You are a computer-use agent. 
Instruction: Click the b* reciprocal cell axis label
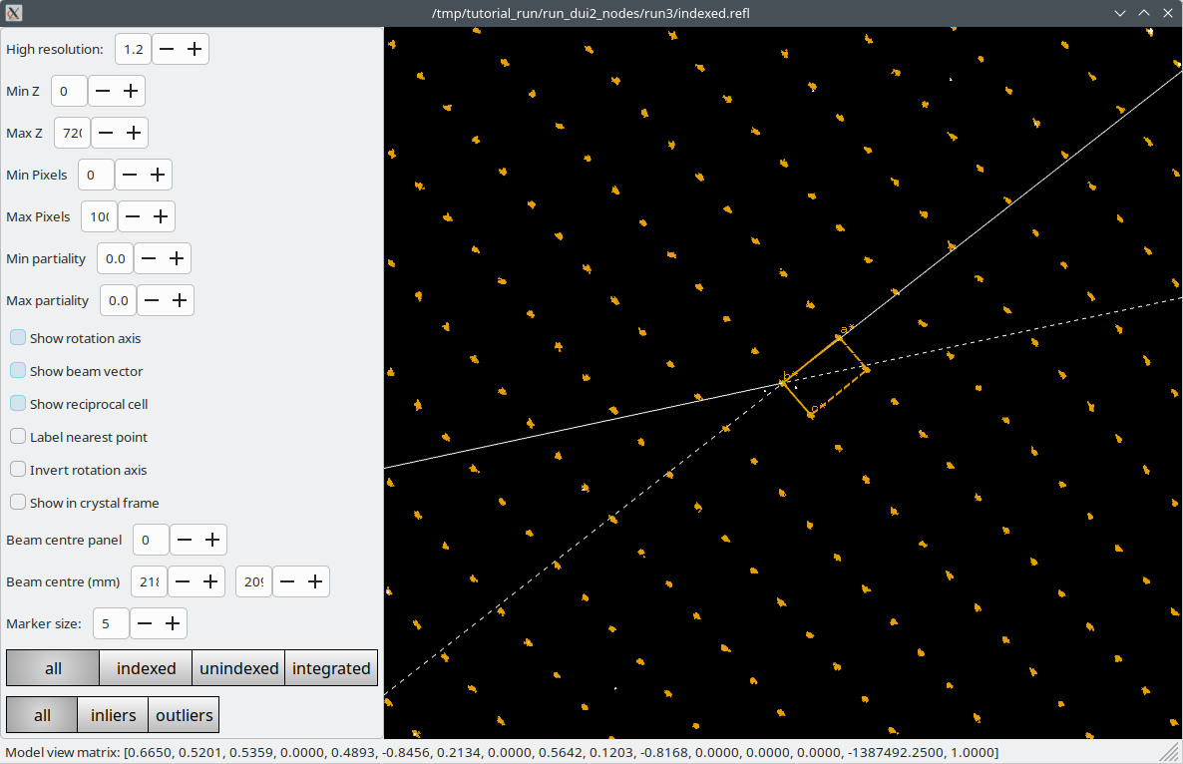[790, 376]
